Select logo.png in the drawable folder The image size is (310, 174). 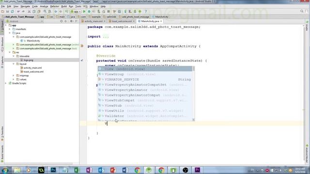[28, 60]
